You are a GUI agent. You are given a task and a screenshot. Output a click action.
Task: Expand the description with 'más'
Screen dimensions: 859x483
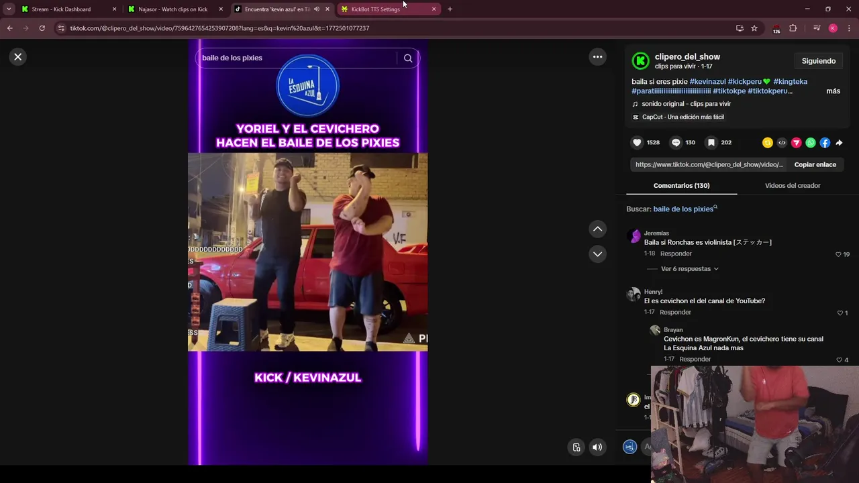click(833, 91)
